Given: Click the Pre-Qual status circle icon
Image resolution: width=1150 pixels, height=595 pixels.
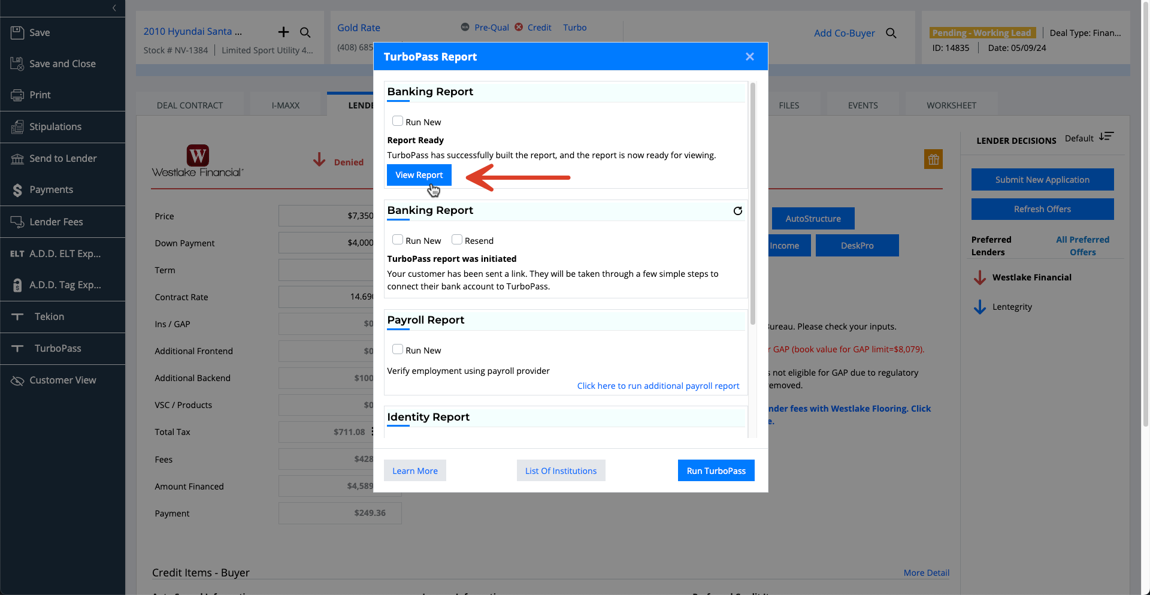Looking at the screenshot, I should pos(465,27).
